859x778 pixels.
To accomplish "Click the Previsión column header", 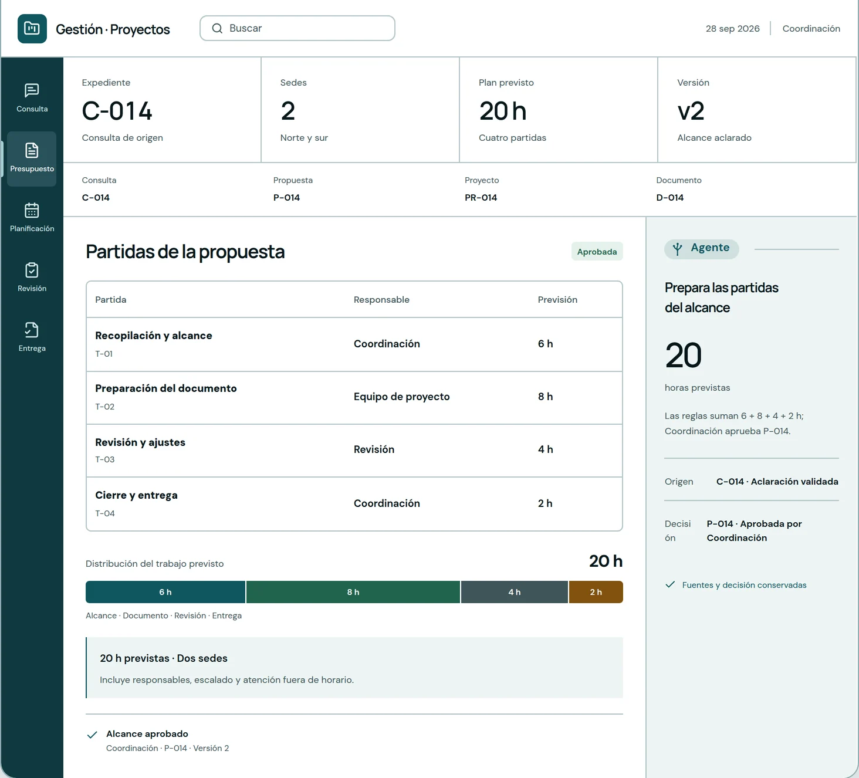I will click(557, 300).
